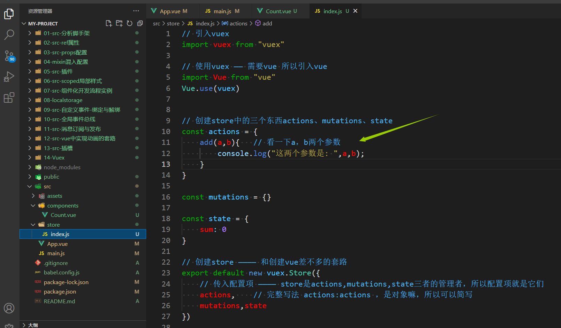Expand the 大纲 outline section

(24, 325)
